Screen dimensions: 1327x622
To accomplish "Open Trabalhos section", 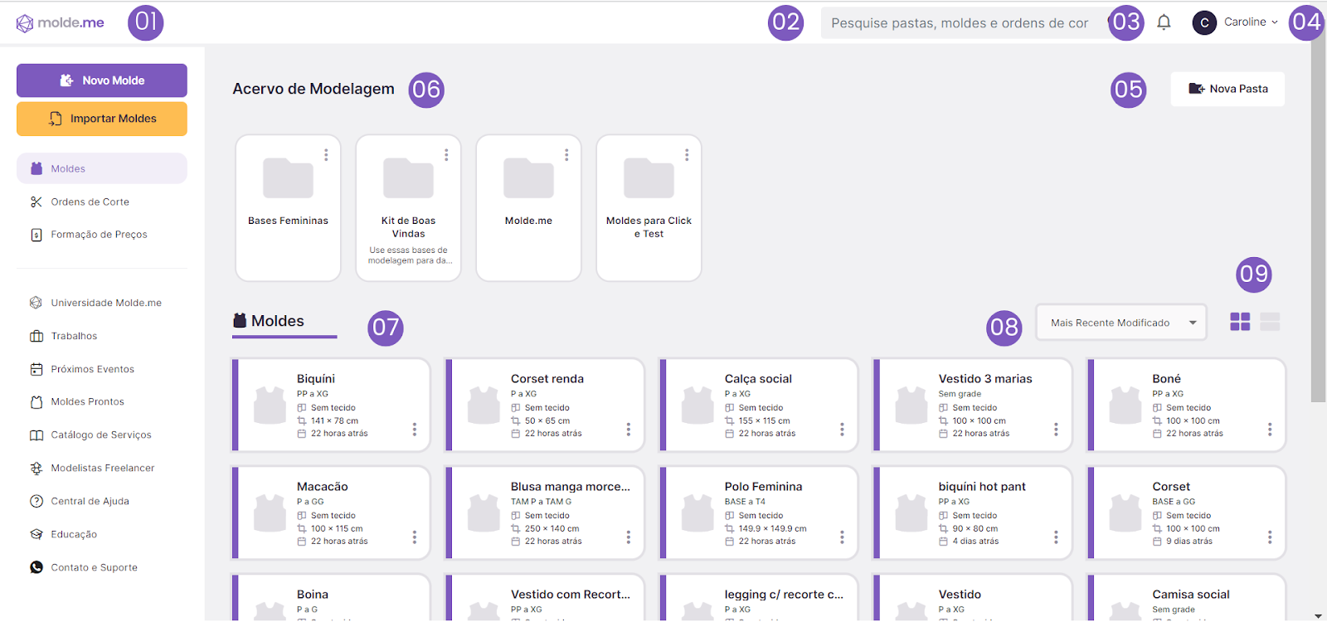I will coord(74,336).
